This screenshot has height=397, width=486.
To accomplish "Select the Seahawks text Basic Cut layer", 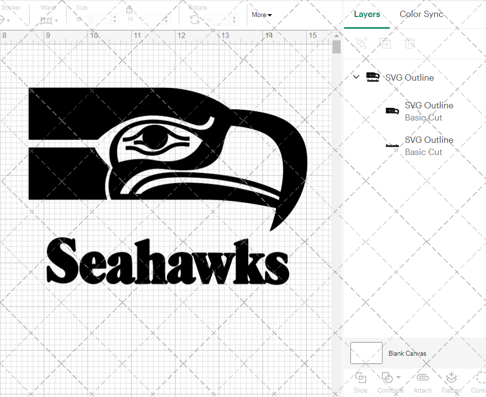I will pos(429,145).
